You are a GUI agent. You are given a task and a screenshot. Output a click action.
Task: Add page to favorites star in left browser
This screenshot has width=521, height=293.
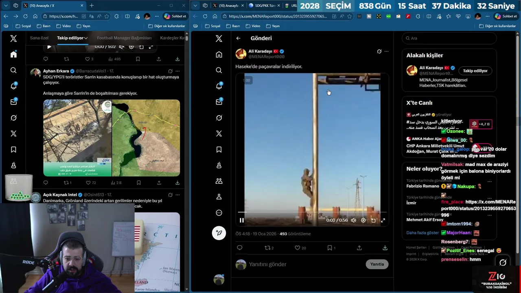pyautogui.click(x=107, y=16)
